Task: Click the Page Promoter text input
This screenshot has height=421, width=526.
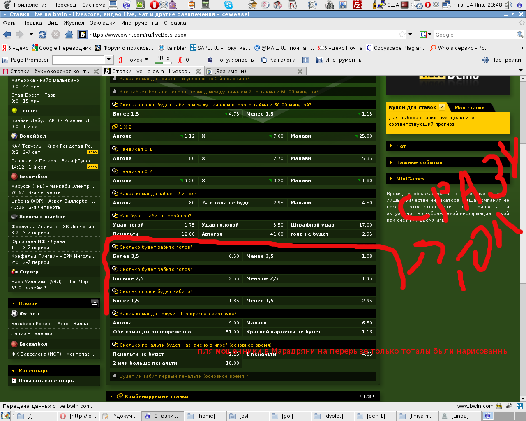Action: [78, 60]
